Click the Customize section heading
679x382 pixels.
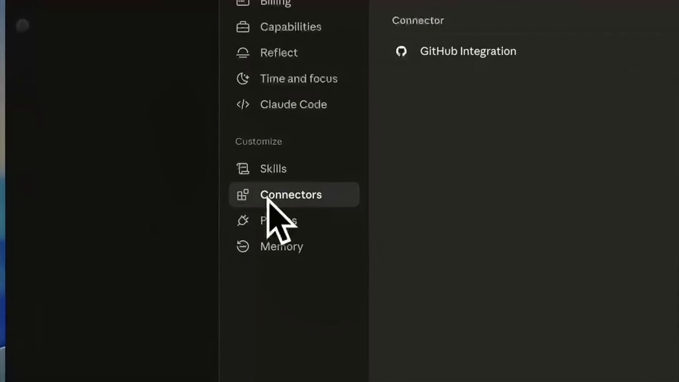pos(259,141)
